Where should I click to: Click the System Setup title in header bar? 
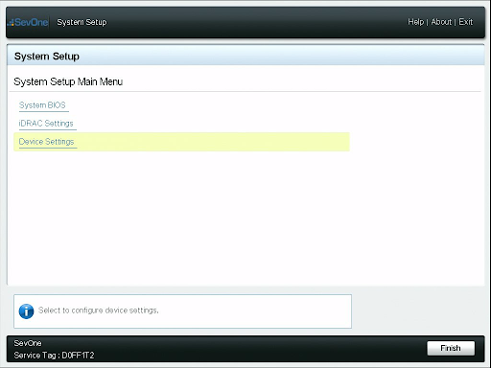[x=82, y=22]
